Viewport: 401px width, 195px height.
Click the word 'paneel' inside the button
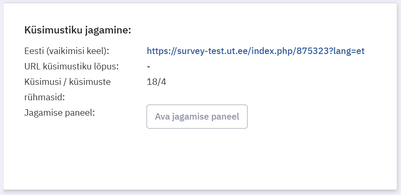225,117
